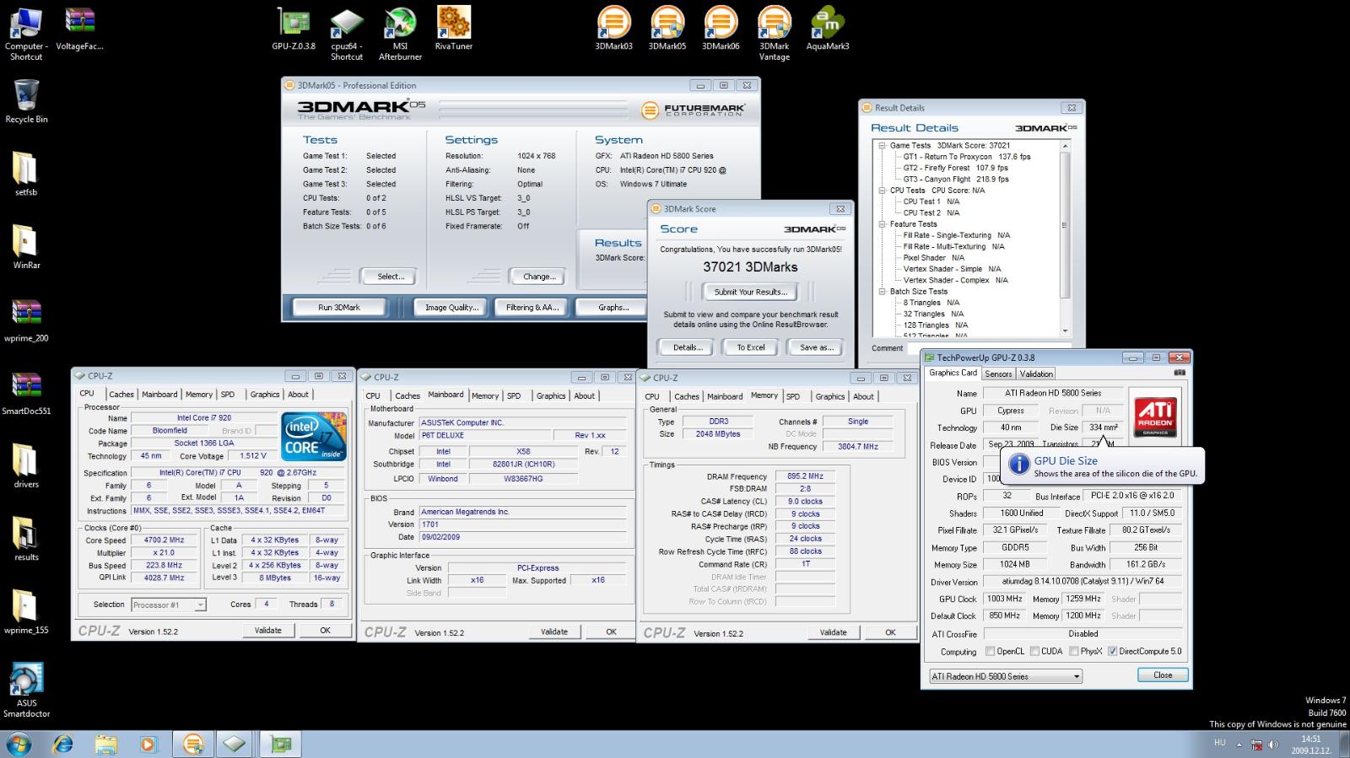This screenshot has height=758, width=1350.
Task: Open the Graphics tab in the right CPU-Z window
Action: 830,396
